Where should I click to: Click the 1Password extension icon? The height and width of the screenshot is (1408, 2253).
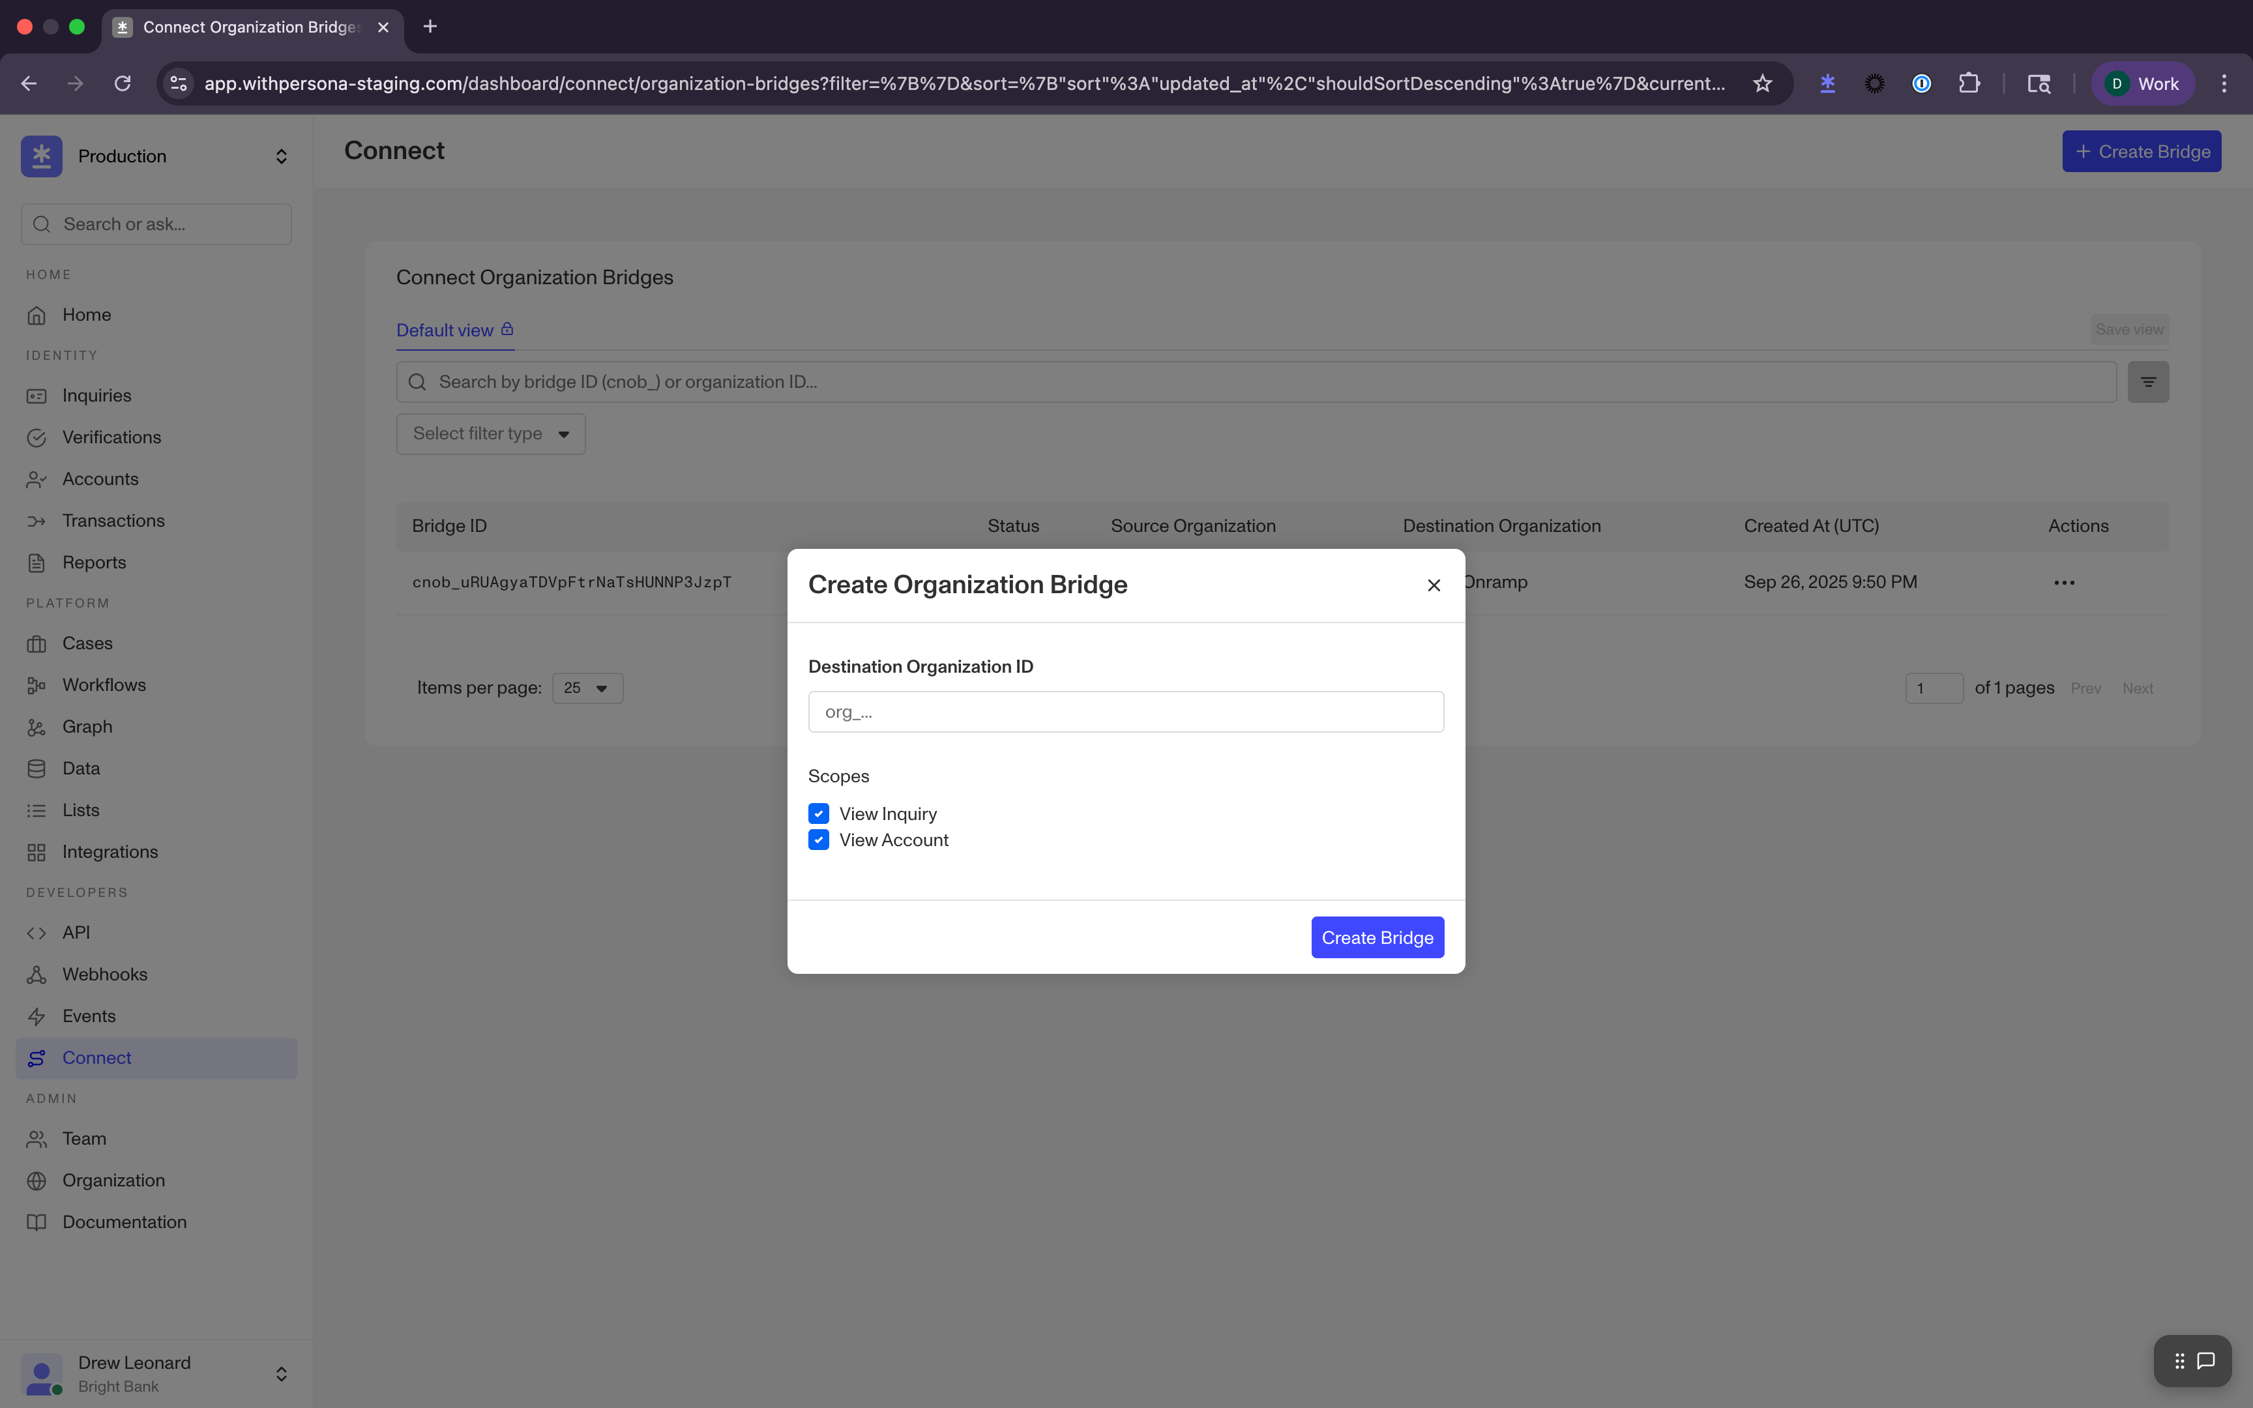(1921, 84)
